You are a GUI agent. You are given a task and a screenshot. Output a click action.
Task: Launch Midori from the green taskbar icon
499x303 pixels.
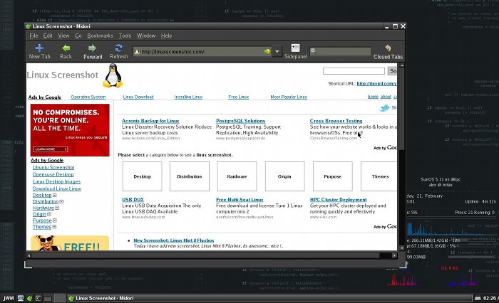(x=30, y=298)
